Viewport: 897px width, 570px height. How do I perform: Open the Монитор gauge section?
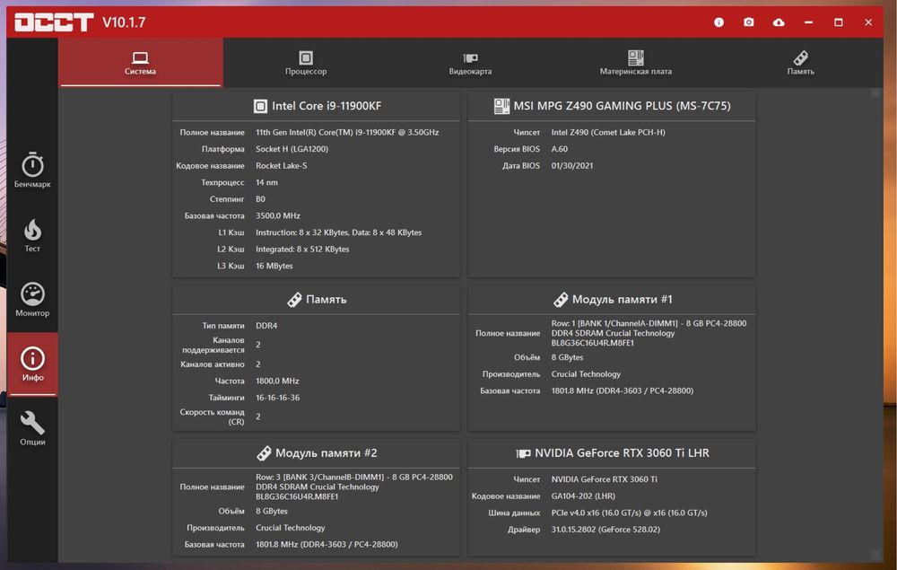(32, 299)
